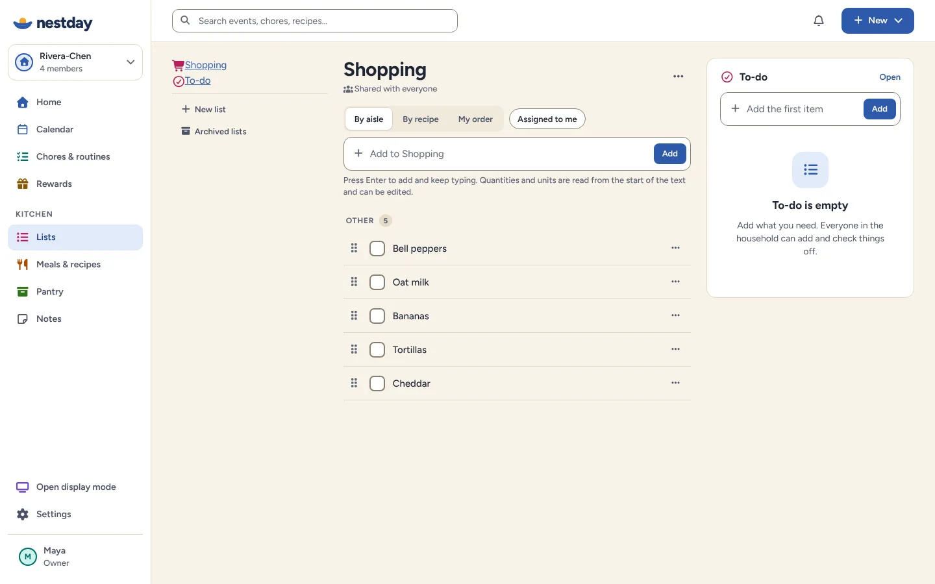Click the Tortillas item text

410,350
